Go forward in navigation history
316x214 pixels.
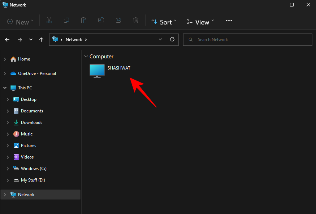[x=20, y=39]
